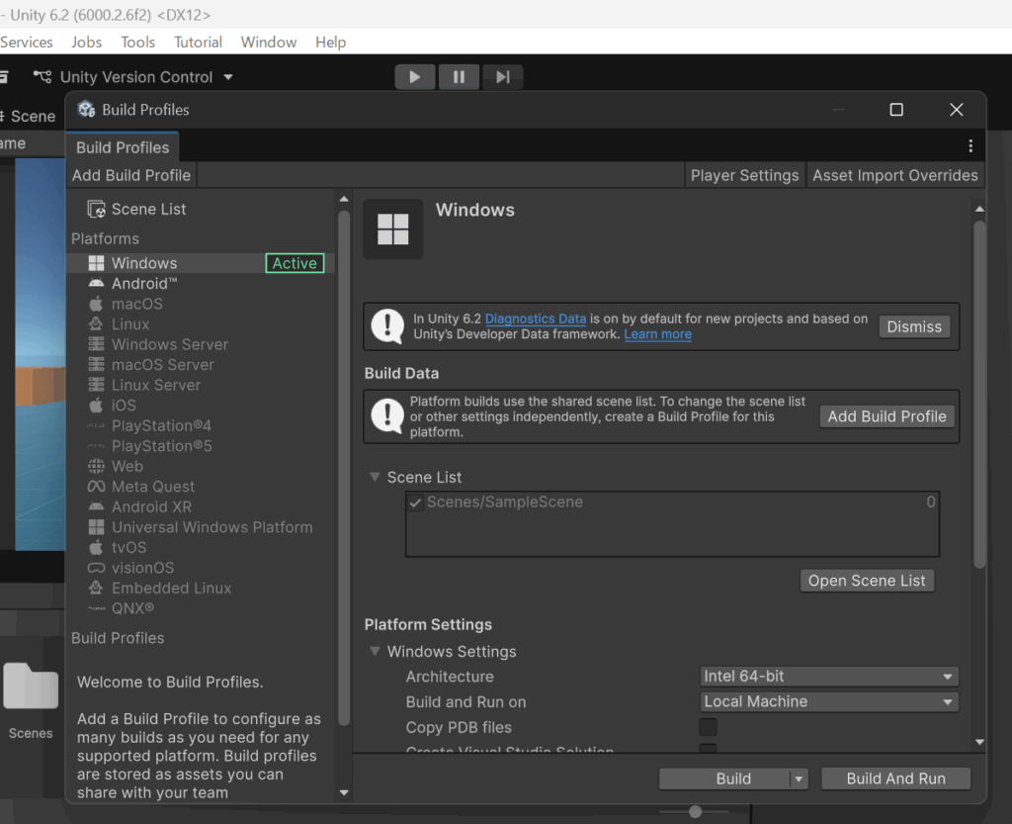Select the Linux platform icon

(x=96, y=324)
